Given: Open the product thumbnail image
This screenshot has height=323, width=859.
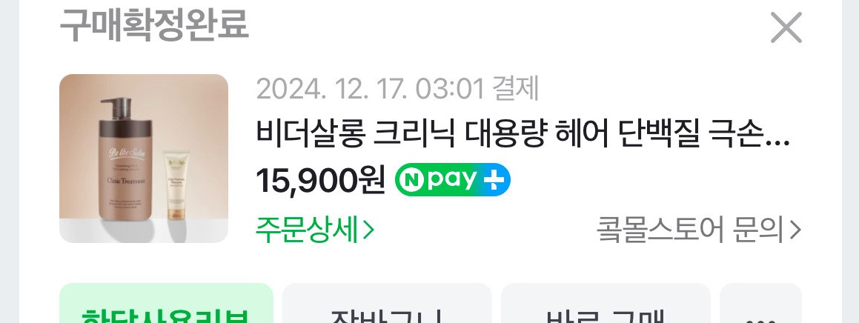Looking at the screenshot, I should tap(144, 159).
